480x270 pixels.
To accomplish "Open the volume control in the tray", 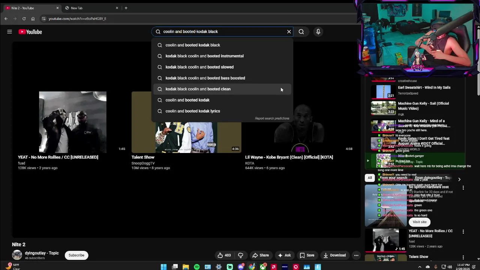I will coord(450,267).
